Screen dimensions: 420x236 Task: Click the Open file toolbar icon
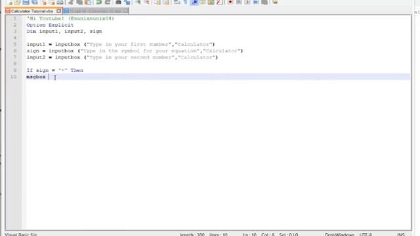(18, 2)
